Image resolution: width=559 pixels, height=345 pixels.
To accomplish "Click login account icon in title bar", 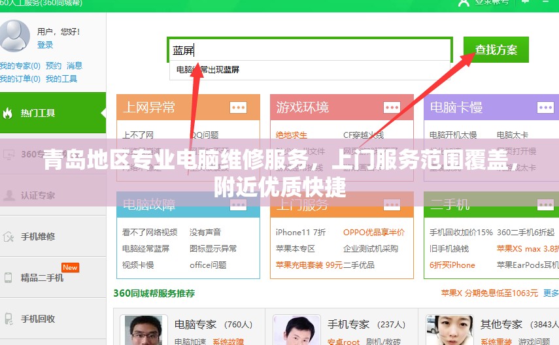I will tap(464, 3).
